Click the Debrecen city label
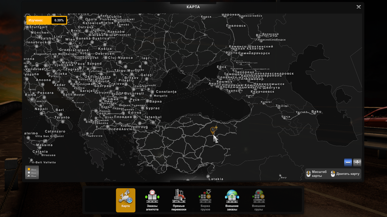The image size is (387, 217). click(x=105, y=54)
